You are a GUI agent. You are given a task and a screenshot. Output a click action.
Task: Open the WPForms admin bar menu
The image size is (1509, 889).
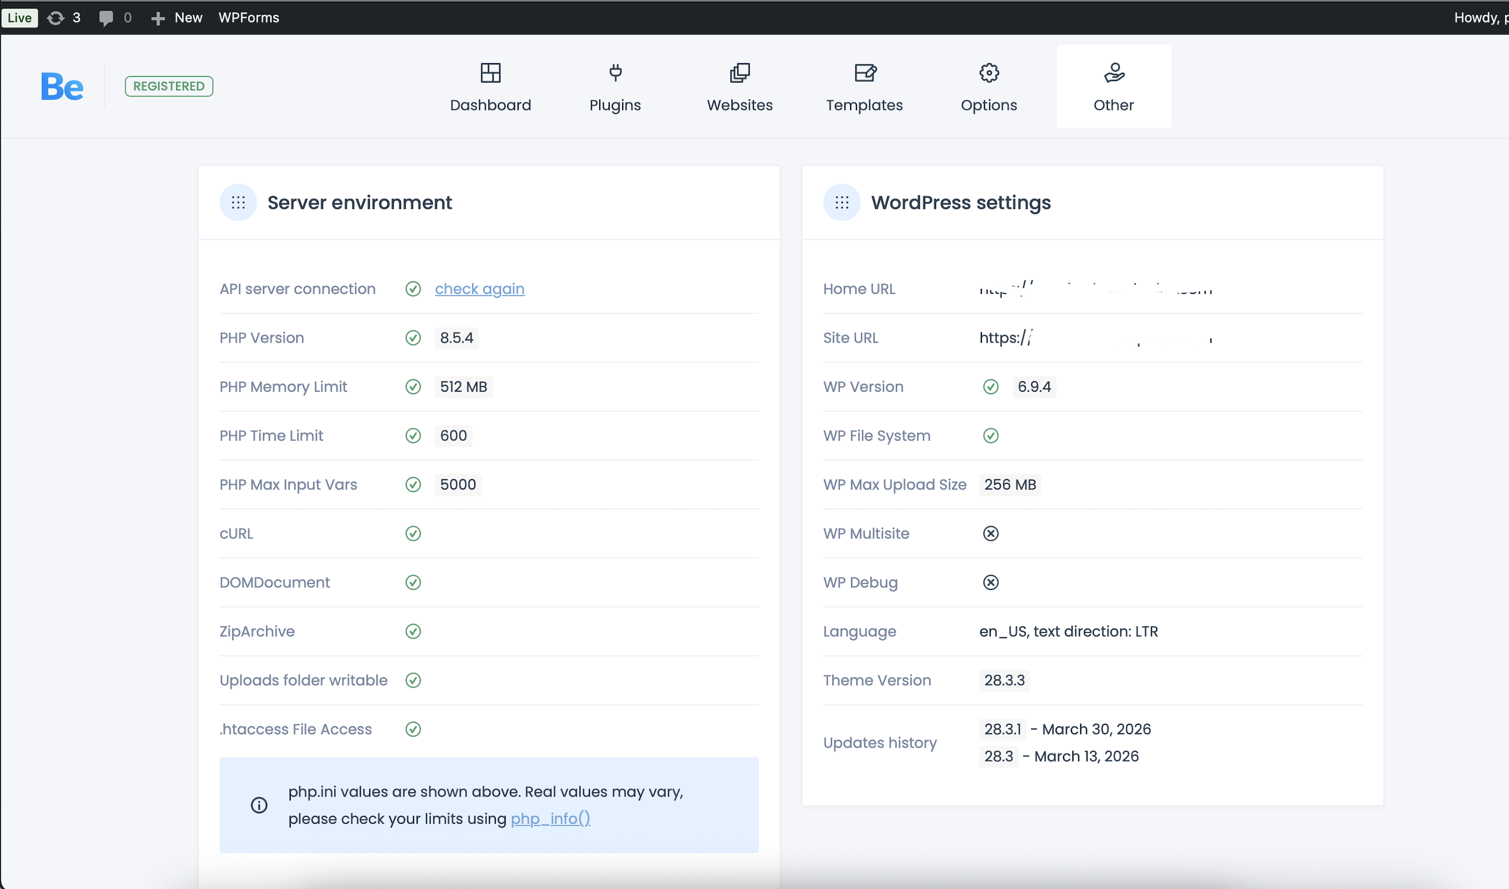(248, 18)
